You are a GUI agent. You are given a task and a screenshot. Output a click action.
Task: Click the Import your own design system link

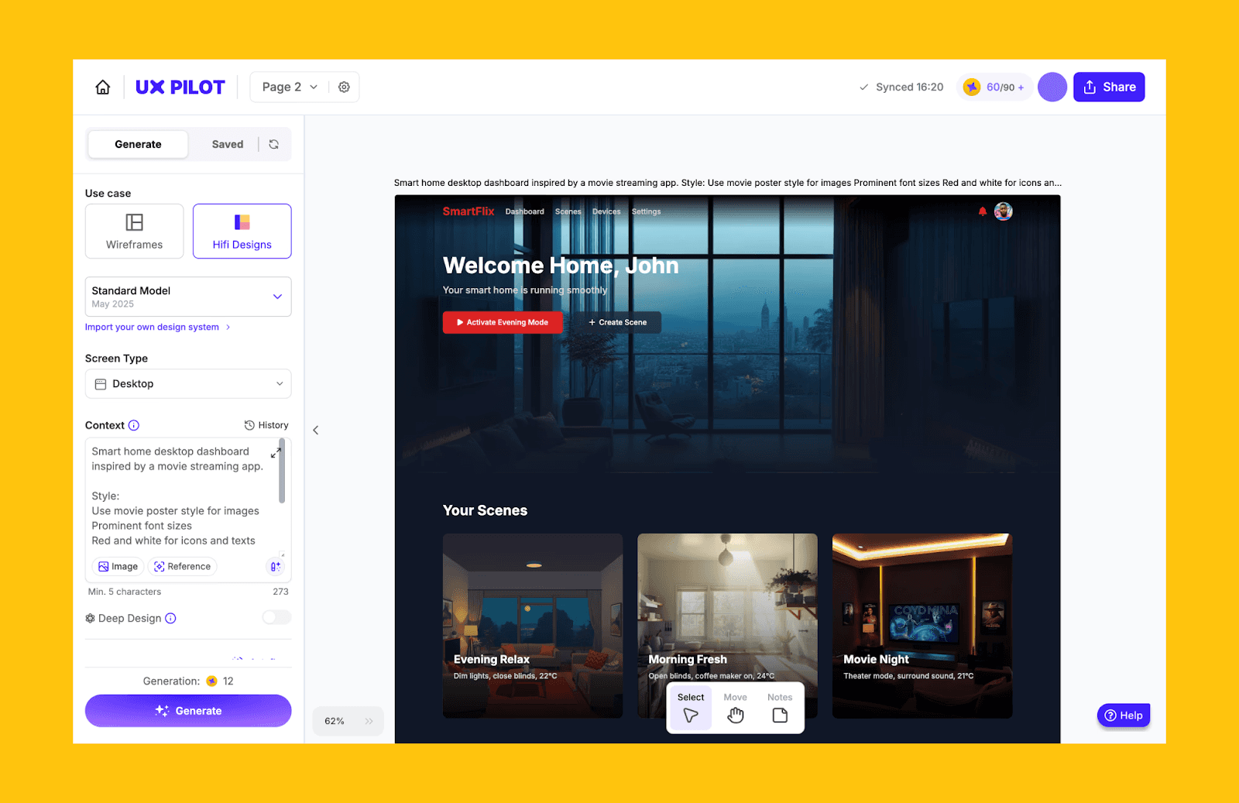[152, 326]
